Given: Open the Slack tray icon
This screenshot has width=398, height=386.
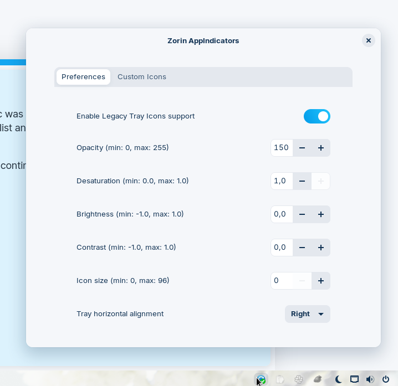Looking at the screenshot, I should click(x=299, y=379).
